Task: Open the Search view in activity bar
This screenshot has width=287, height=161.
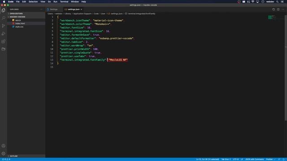Action: coord(3,18)
